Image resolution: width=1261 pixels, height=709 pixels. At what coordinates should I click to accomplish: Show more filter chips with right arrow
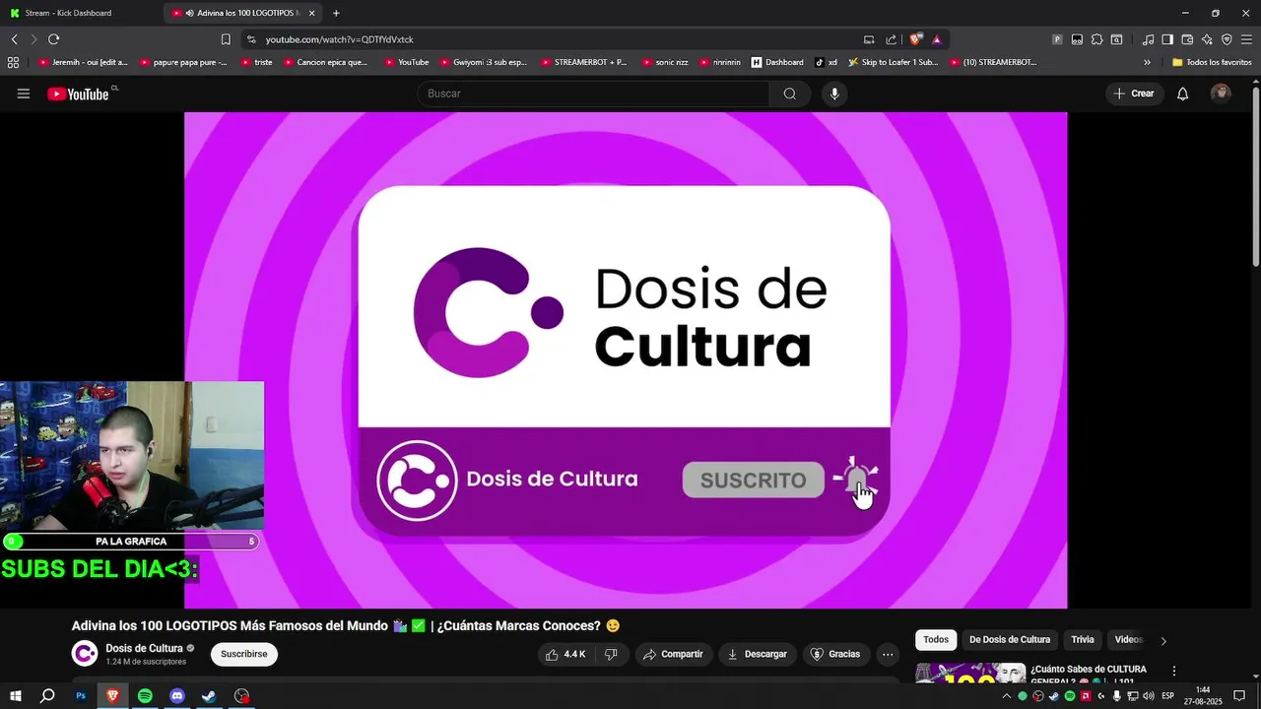point(1163,641)
